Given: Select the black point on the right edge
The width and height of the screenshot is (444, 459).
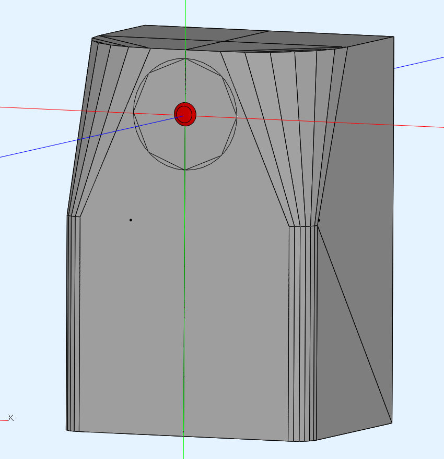Looking at the screenshot, I should pyautogui.click(x=319, y=220).
